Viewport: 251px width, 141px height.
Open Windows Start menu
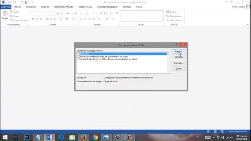pyautogui.click(x=5, y=137)
